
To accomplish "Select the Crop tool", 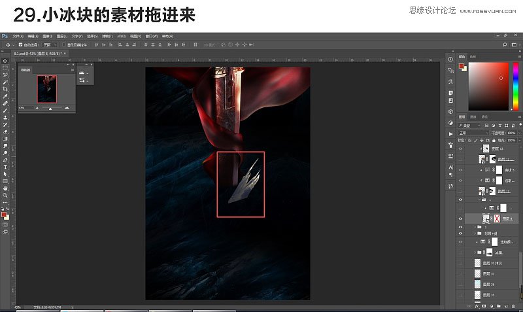I will tap(5, 89).
